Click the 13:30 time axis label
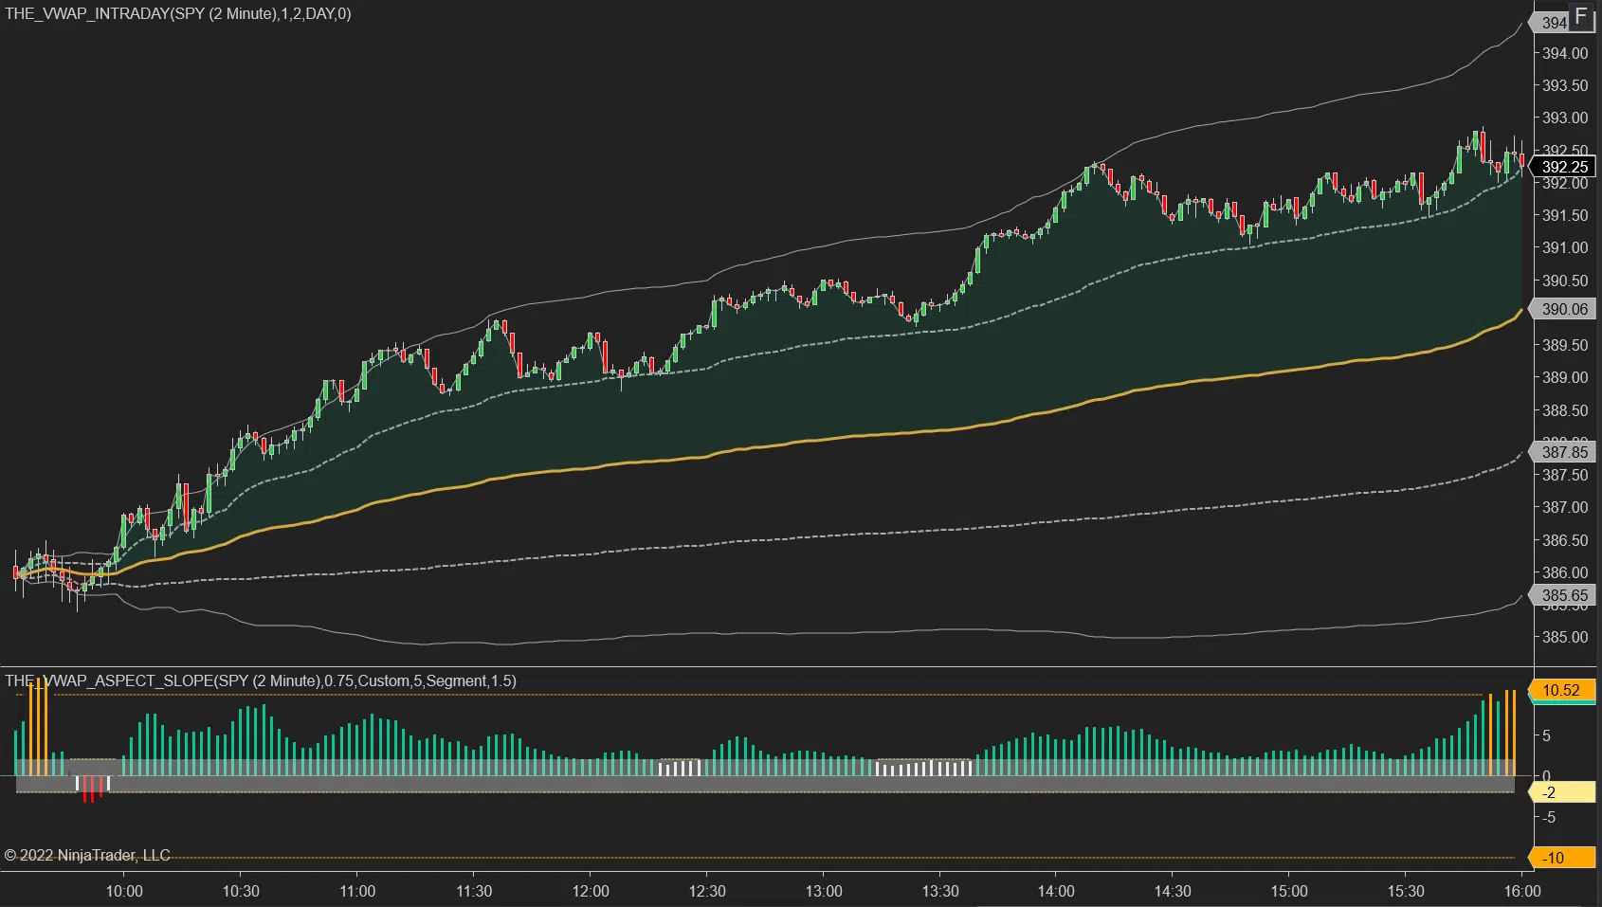The width and height of the screenshot is (1602, 907). click(940, 891)
